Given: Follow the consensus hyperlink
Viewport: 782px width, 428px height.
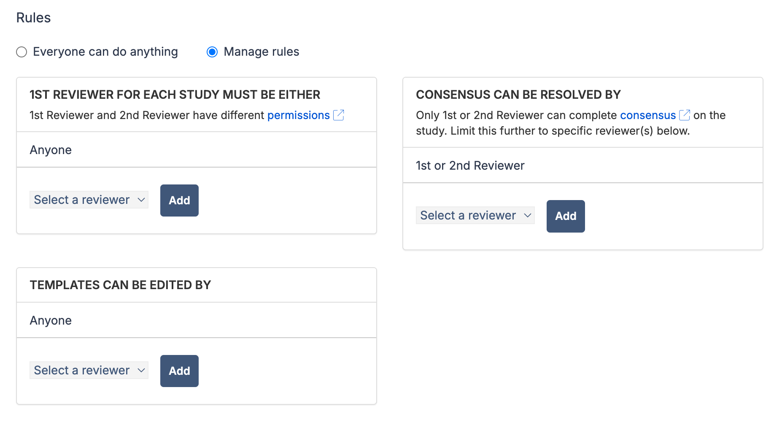Looking at the screenshot, I should point(647,115).
